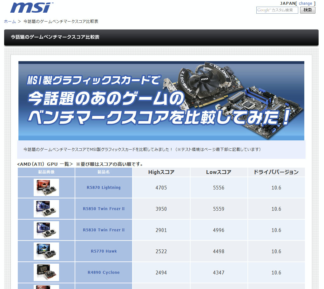This screenshot has width=324, height=289.
Task: Select driver version 10.6 in R4890 row
Action: point(276,273)
